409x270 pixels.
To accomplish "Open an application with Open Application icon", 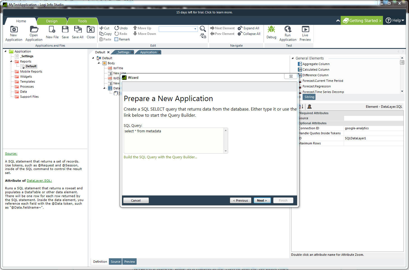I will click(34, 30).
